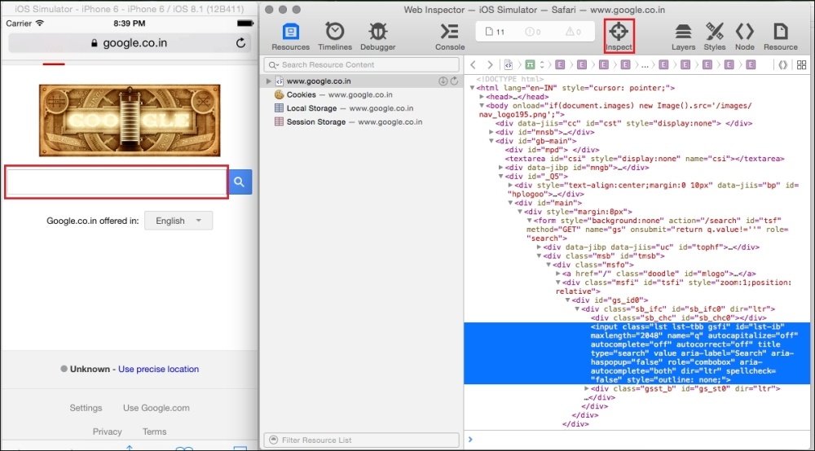
Task: Focus the Google search input field
Action: pyautogui.click(x=117, y=182)
